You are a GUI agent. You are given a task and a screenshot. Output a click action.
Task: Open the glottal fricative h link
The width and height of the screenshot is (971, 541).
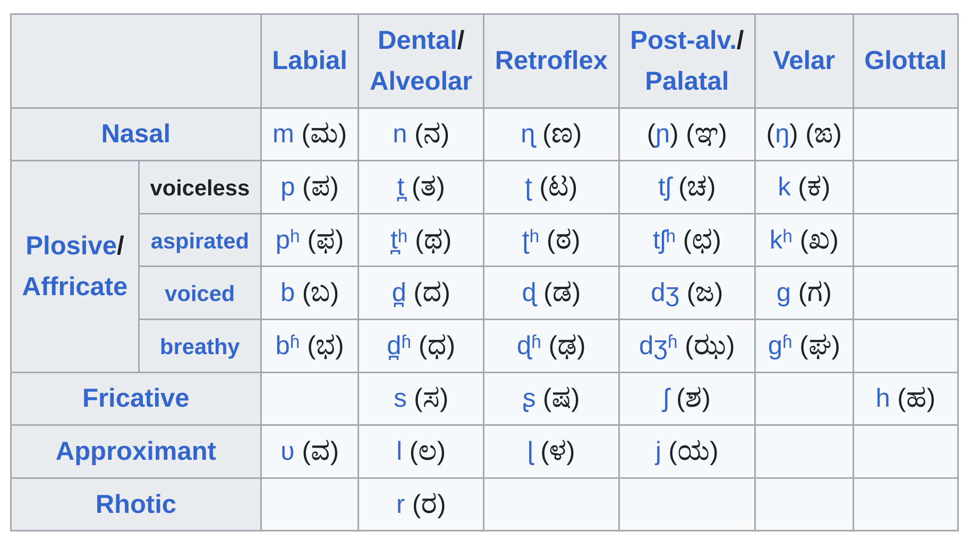point(883,398)
